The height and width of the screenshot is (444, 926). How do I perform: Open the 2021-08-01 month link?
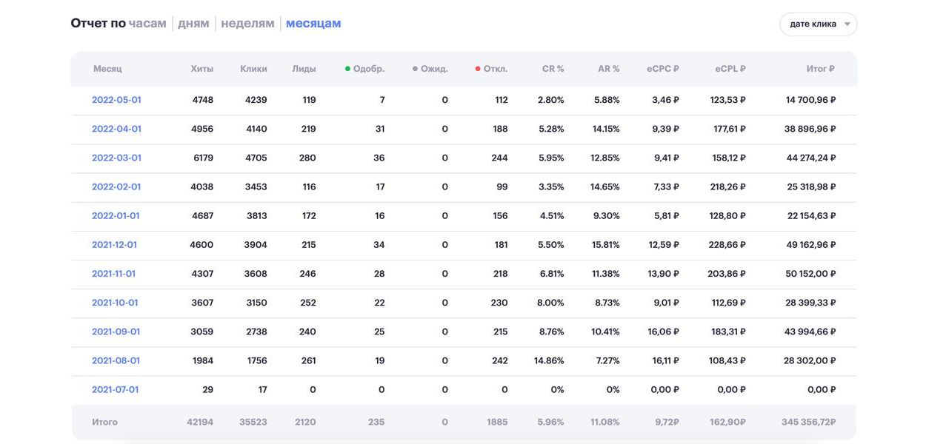click(116, 360)
